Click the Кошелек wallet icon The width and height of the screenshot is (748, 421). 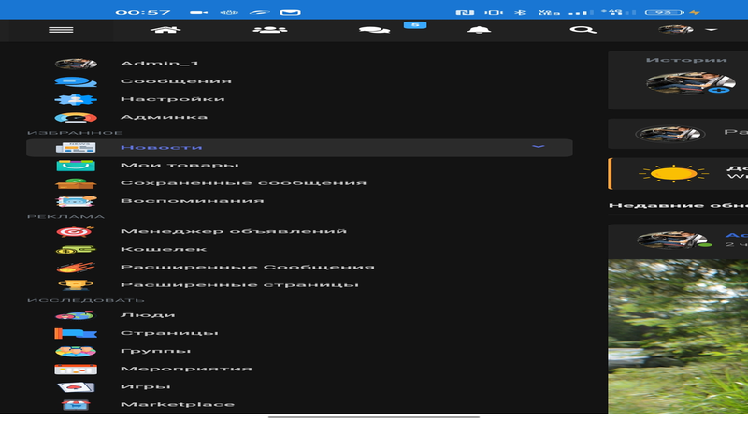[76, 249]
